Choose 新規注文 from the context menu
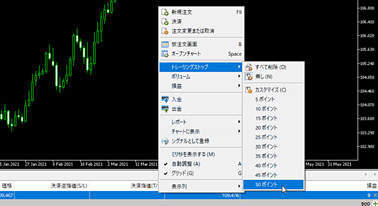Viewport: 378px width, 206px height. (x=201, y=12)
